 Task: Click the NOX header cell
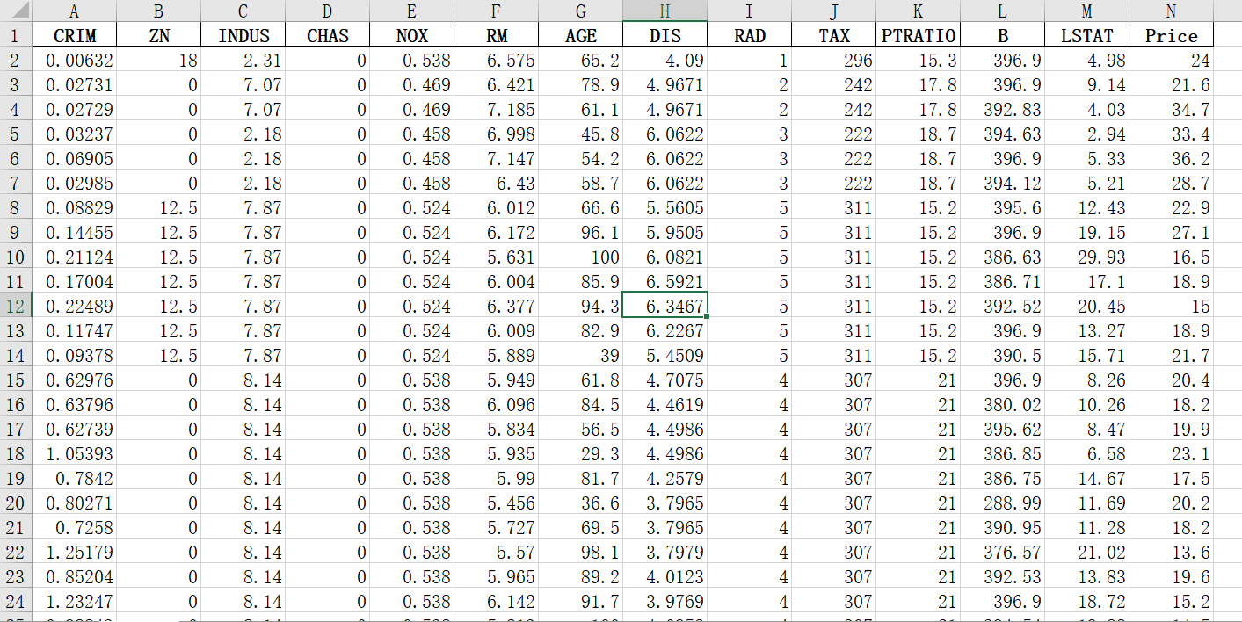pos(411,36)
